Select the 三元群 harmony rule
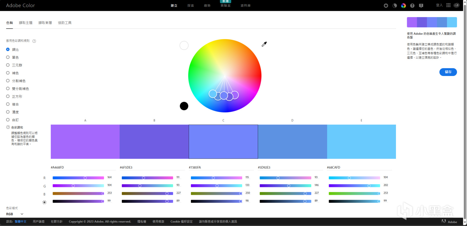The height and width of the screenshot is (226, 467). click(14, 65)
